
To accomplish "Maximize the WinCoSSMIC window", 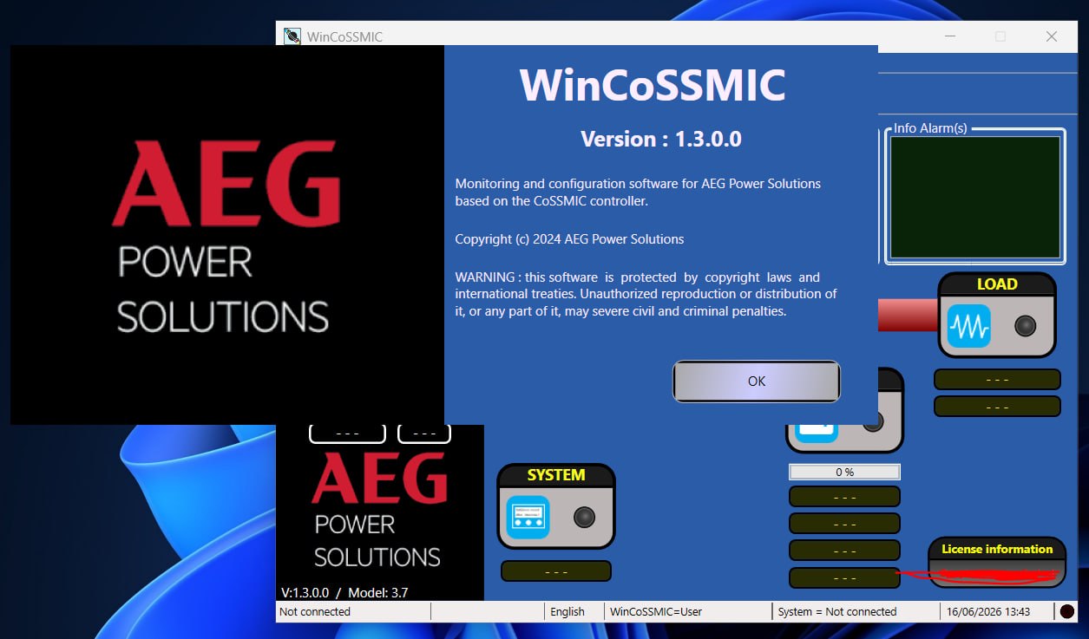I will [x=1000, y=36].
